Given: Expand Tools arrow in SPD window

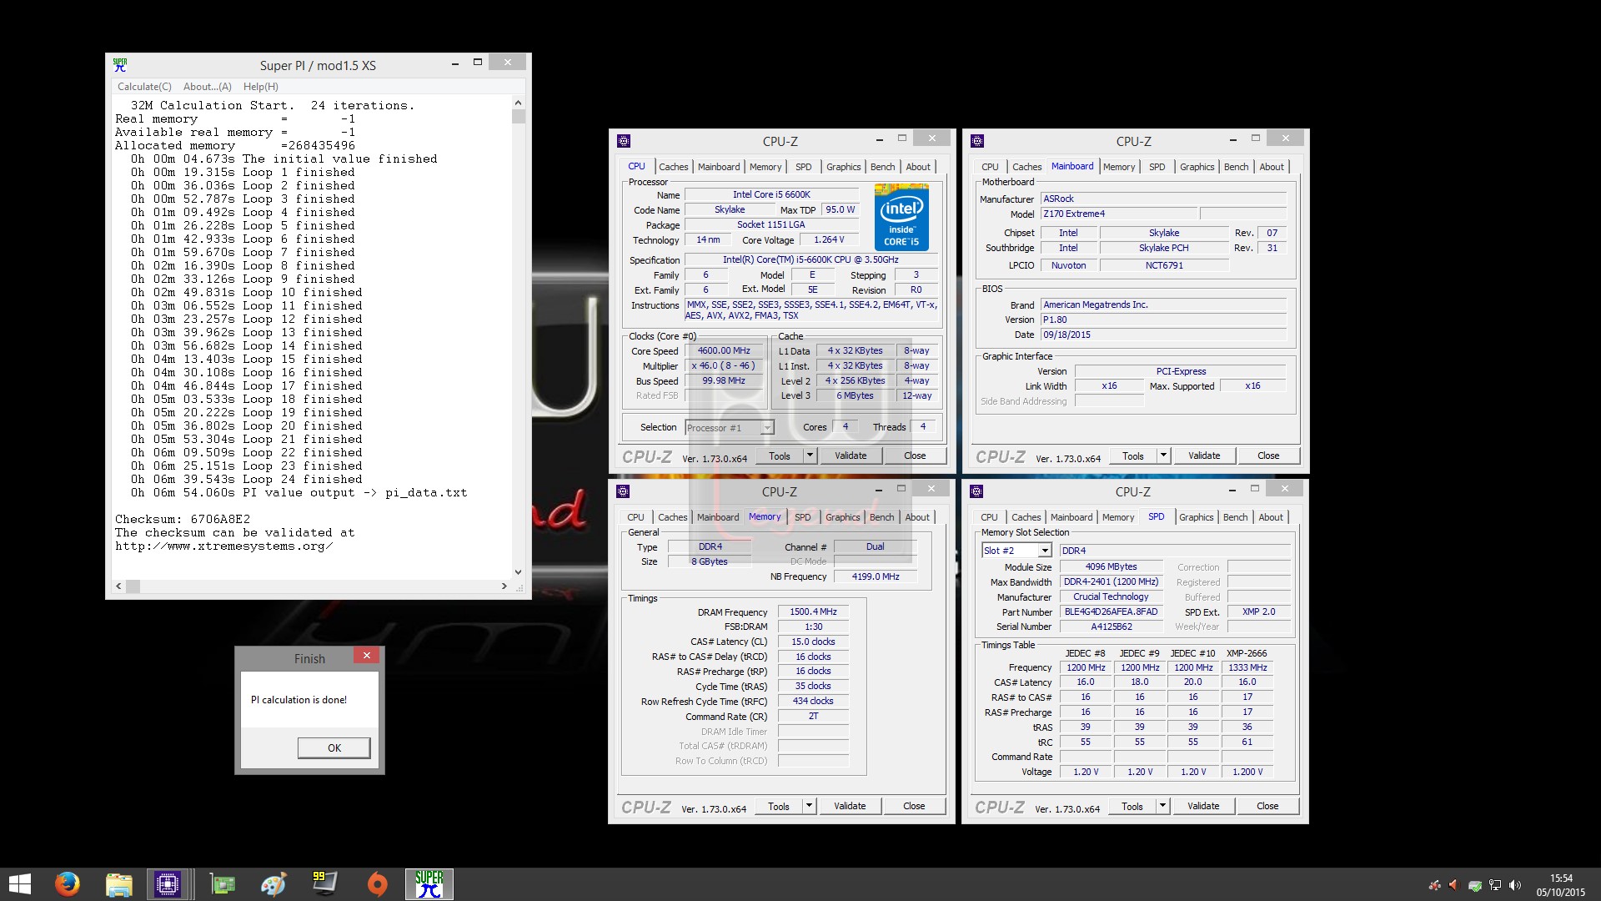Looking at the screenshot, I should 1162,806.
